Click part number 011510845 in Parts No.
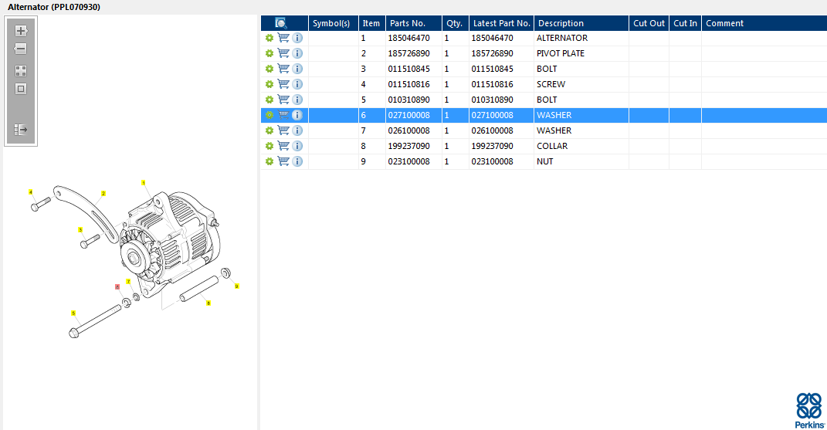 [408, 69]
